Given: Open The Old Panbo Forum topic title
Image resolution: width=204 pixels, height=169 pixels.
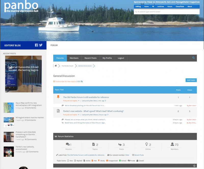Looking at the screenshot, I should [x=86, y=97].
